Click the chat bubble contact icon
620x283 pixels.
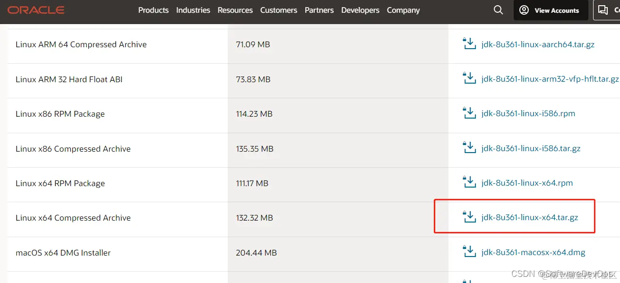(603, 10)
